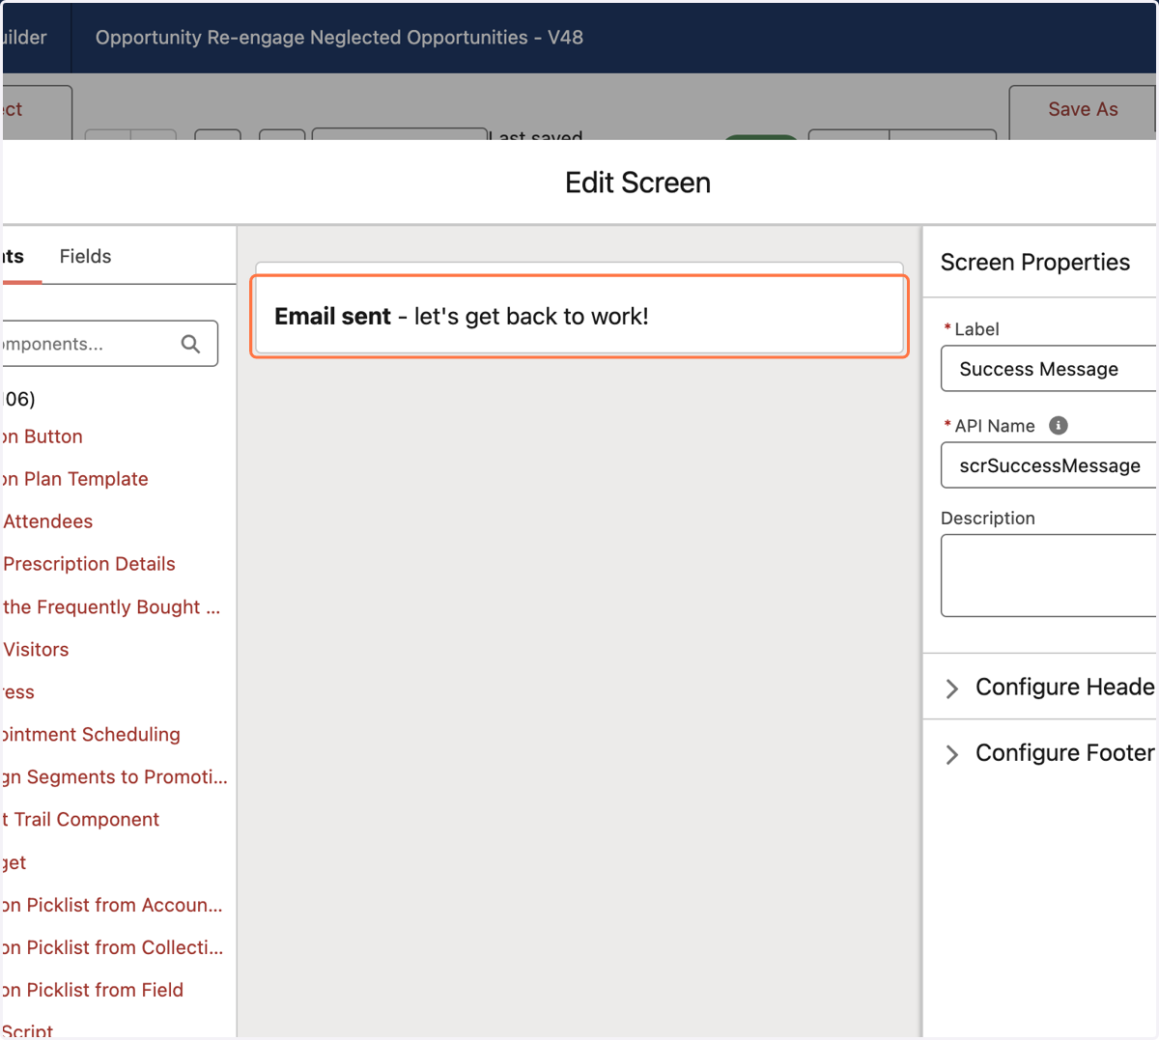
Task: Select the Prescription Details component
Action: coord(89,564)
